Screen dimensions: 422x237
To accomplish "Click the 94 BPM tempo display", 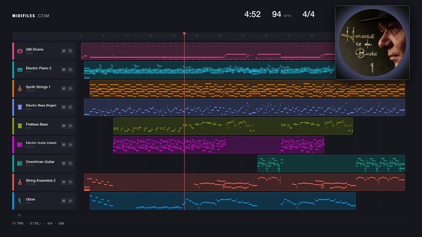I will [x=282, y=14].
